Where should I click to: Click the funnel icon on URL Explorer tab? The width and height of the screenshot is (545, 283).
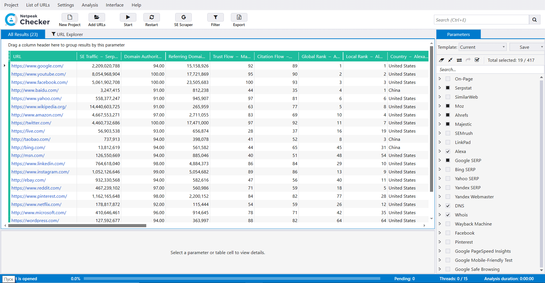(x=53, y=34)
